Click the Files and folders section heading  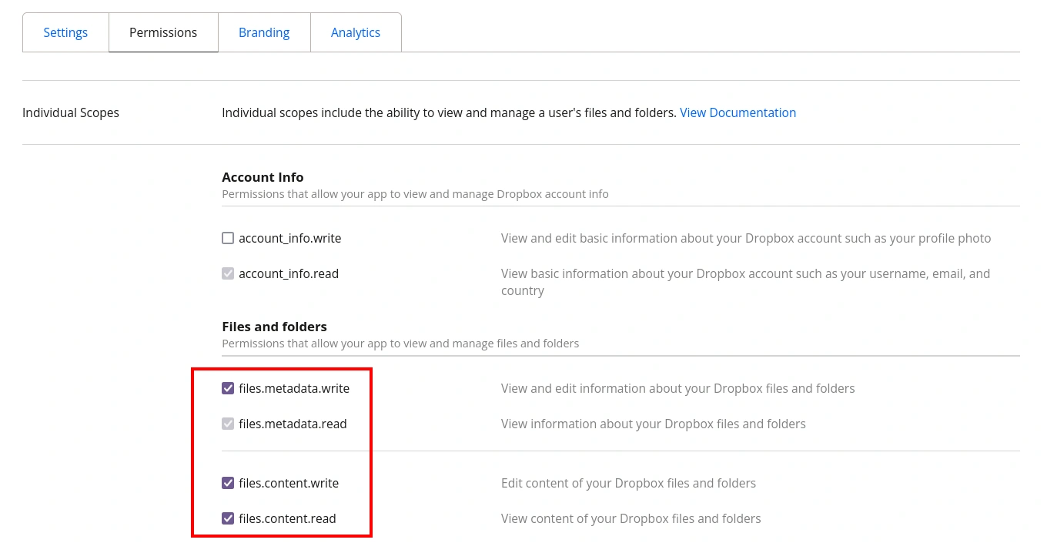pyautogui.click(x=274, y=326)
